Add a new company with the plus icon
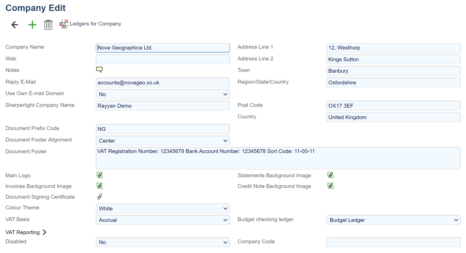The width and height of the screenshot is (466, 253). (32, 25)
